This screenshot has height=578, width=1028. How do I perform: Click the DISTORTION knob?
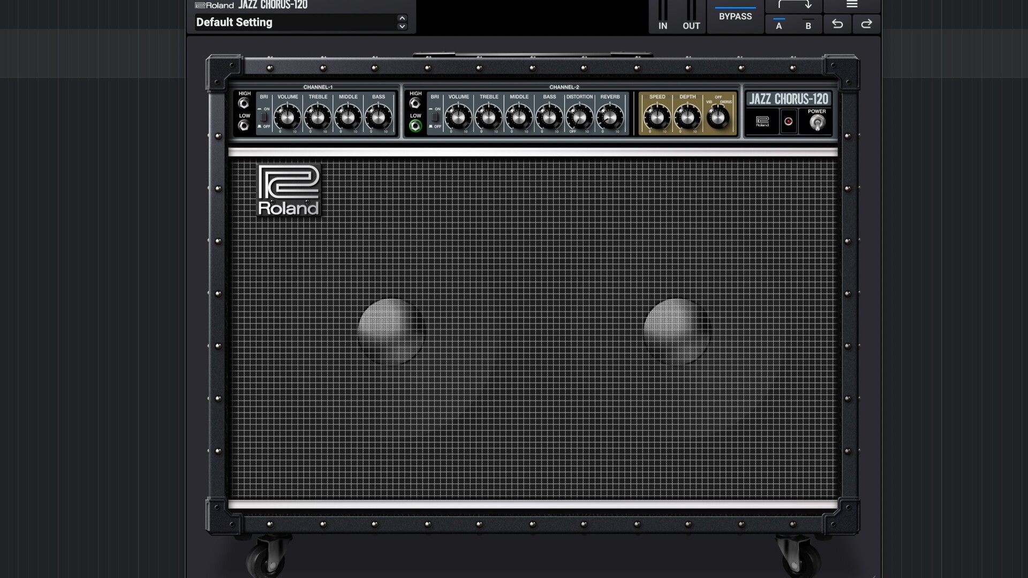[x=579, y=117]
